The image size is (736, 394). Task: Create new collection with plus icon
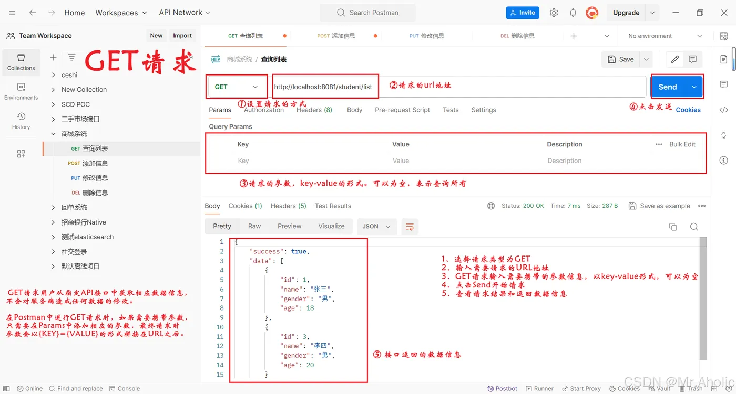pyautogui.click(x=53, y=57)
